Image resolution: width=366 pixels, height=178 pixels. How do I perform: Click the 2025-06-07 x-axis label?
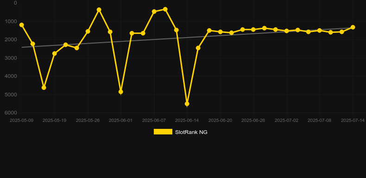coord(154,121)
